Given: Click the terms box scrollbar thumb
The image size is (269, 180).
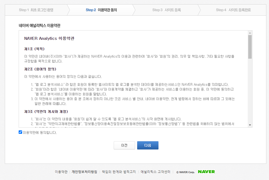Looking at the screenshot, I should [250, 47].
